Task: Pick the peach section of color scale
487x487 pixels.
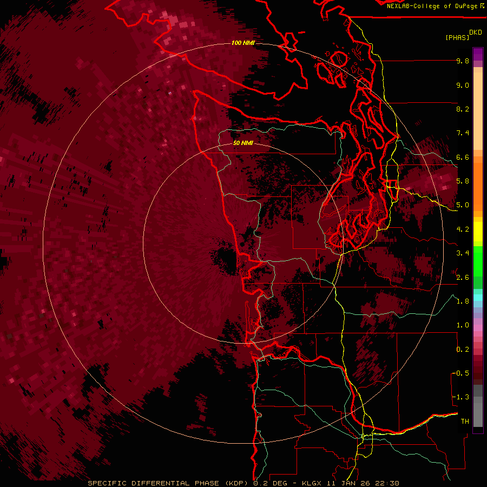Action: tap(478, 109)
